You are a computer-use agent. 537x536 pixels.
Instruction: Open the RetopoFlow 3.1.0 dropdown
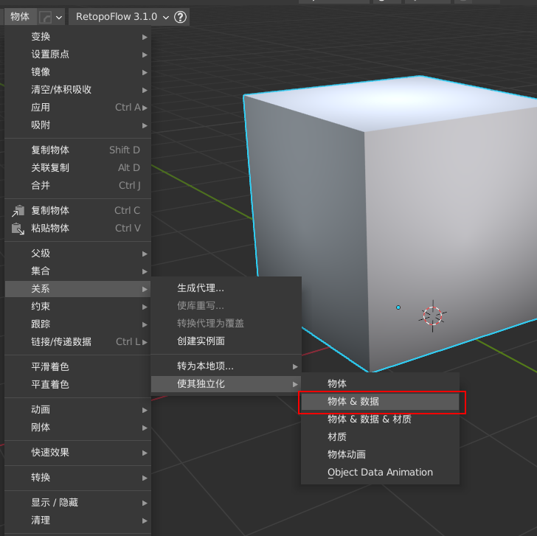122,17
